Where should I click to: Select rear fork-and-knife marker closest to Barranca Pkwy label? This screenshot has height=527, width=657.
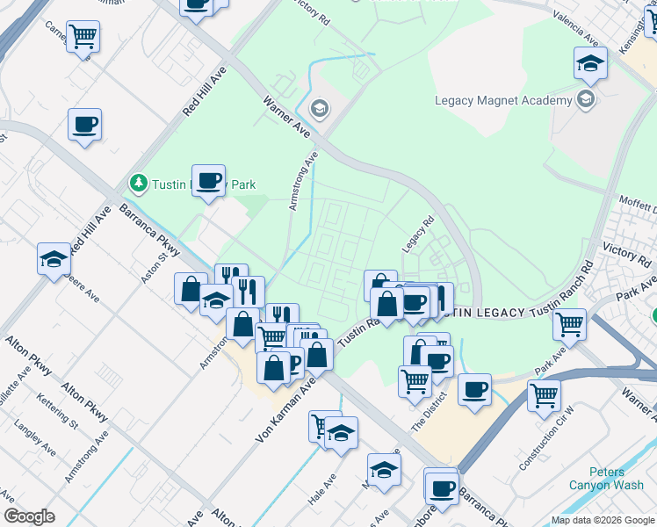tap(228, 271)
